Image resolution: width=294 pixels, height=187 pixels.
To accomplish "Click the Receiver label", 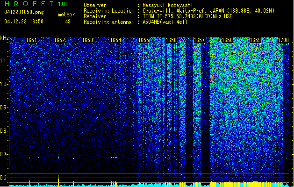I will (x=95, y=16).
